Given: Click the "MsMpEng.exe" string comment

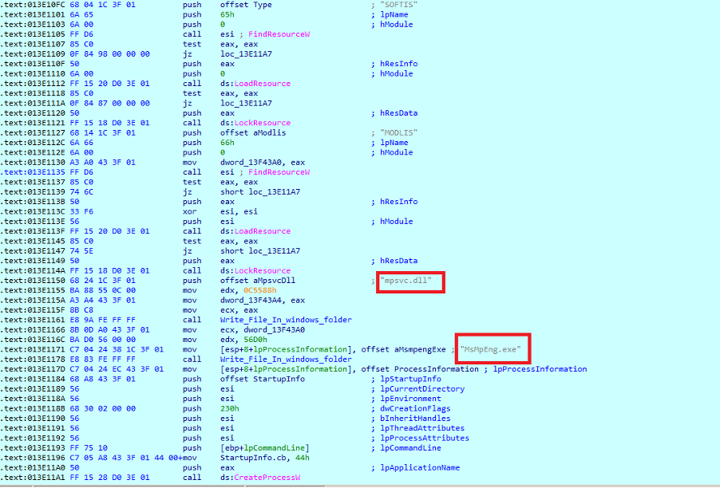Looking at the screenshot, I should [x=490, y=349].
